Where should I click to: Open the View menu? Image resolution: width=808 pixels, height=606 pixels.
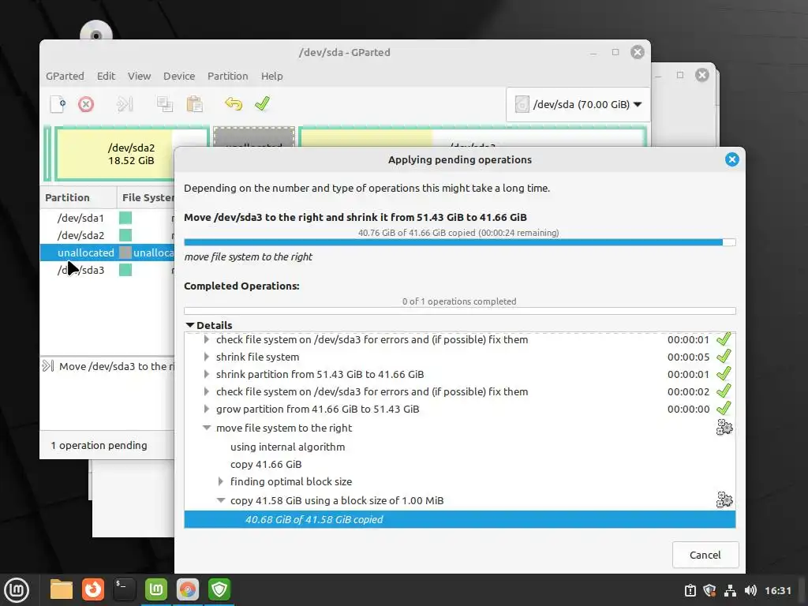point(139,76)
